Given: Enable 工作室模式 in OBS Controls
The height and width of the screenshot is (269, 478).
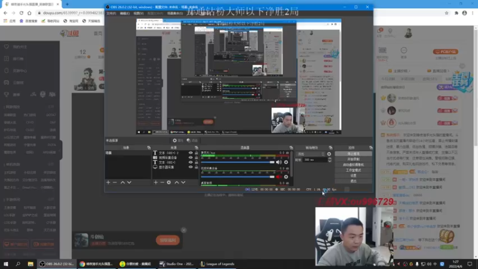Looking at the screenshot, I should [x=353, y=170].
